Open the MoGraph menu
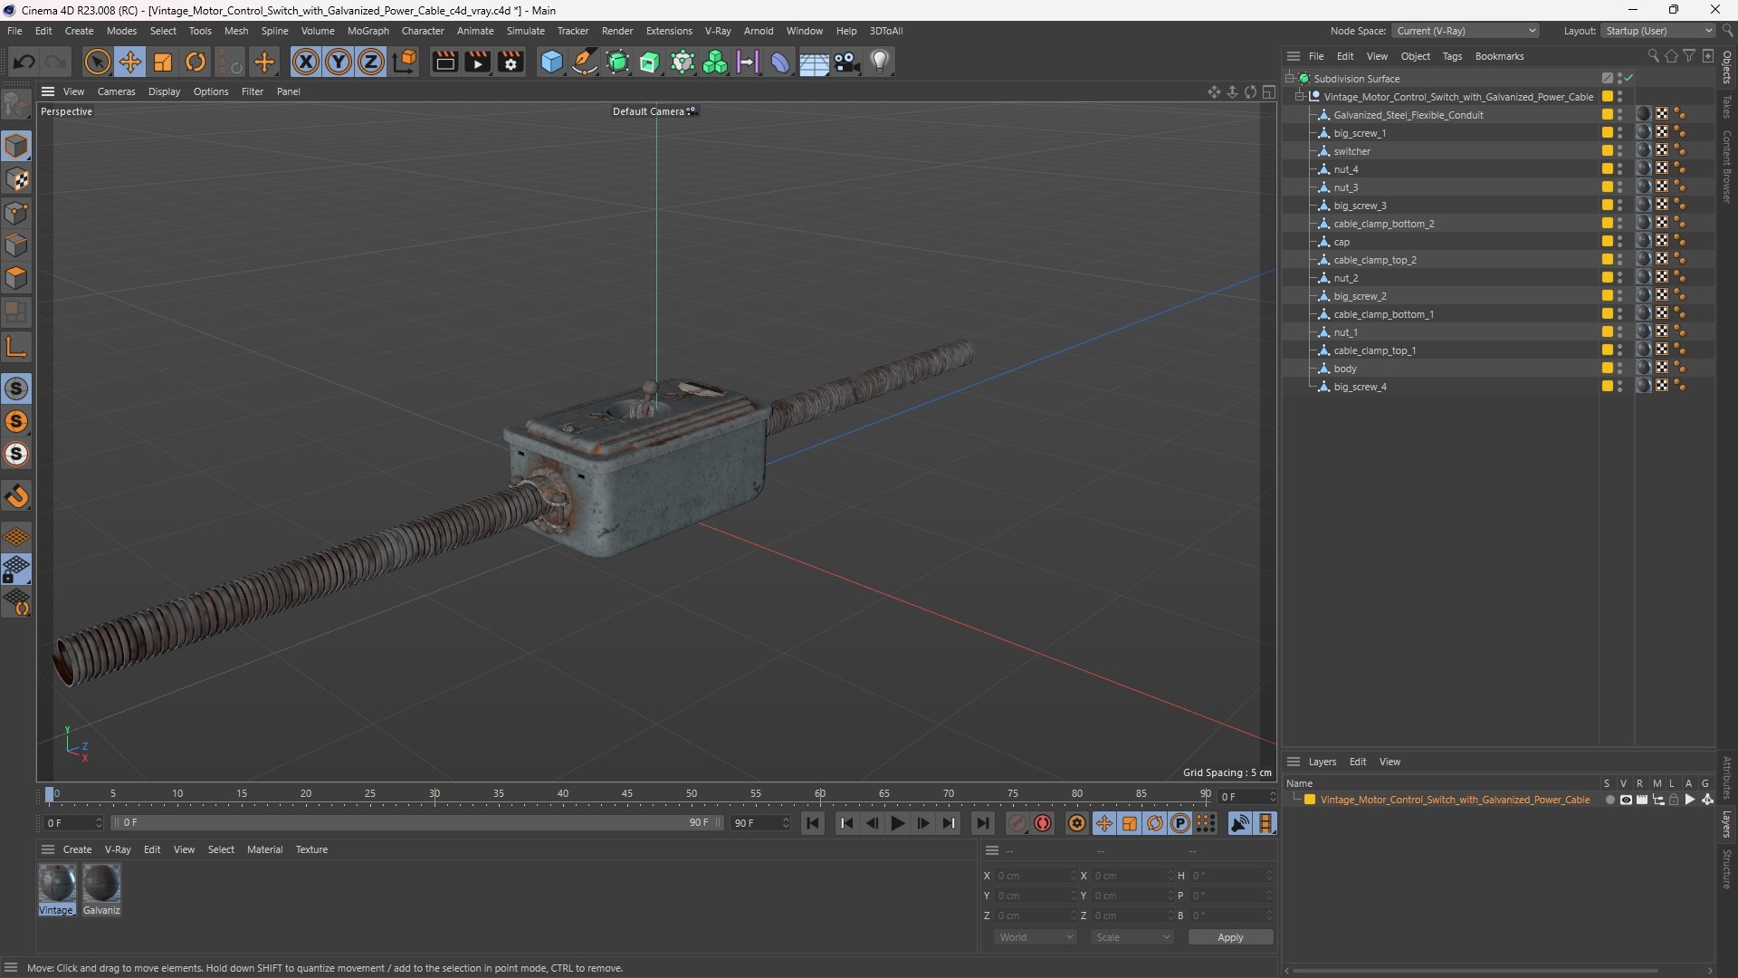The width and height of the screenshot is (1738, 978). [x=368, y=31]
